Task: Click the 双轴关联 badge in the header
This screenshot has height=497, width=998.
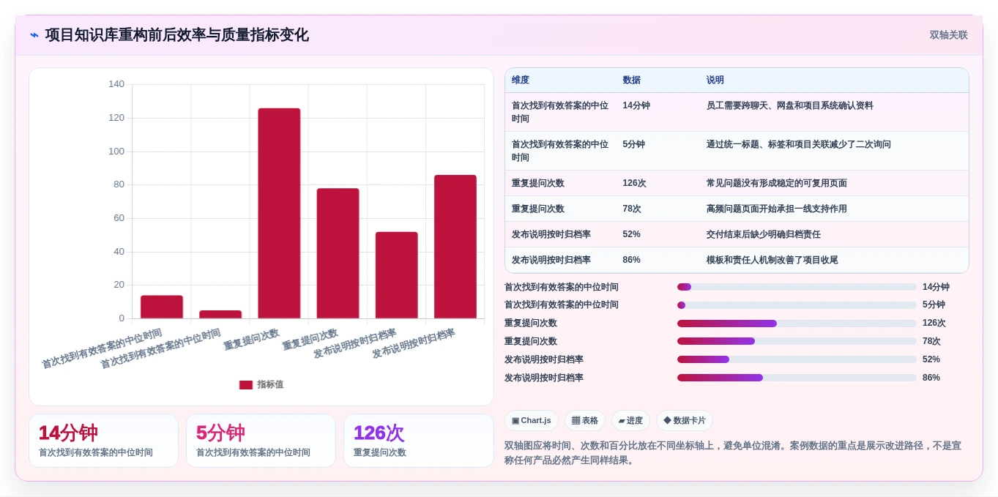Action: click(x=948, y=35)
